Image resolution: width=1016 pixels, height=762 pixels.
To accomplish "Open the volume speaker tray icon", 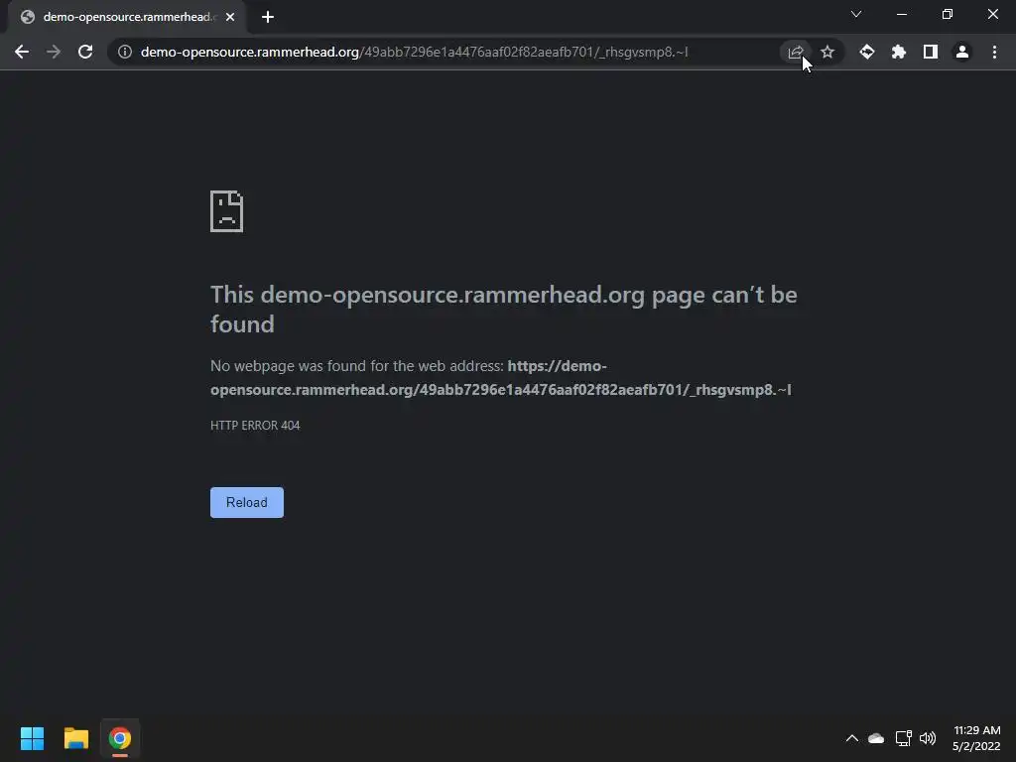I will (x=928, y=738).
